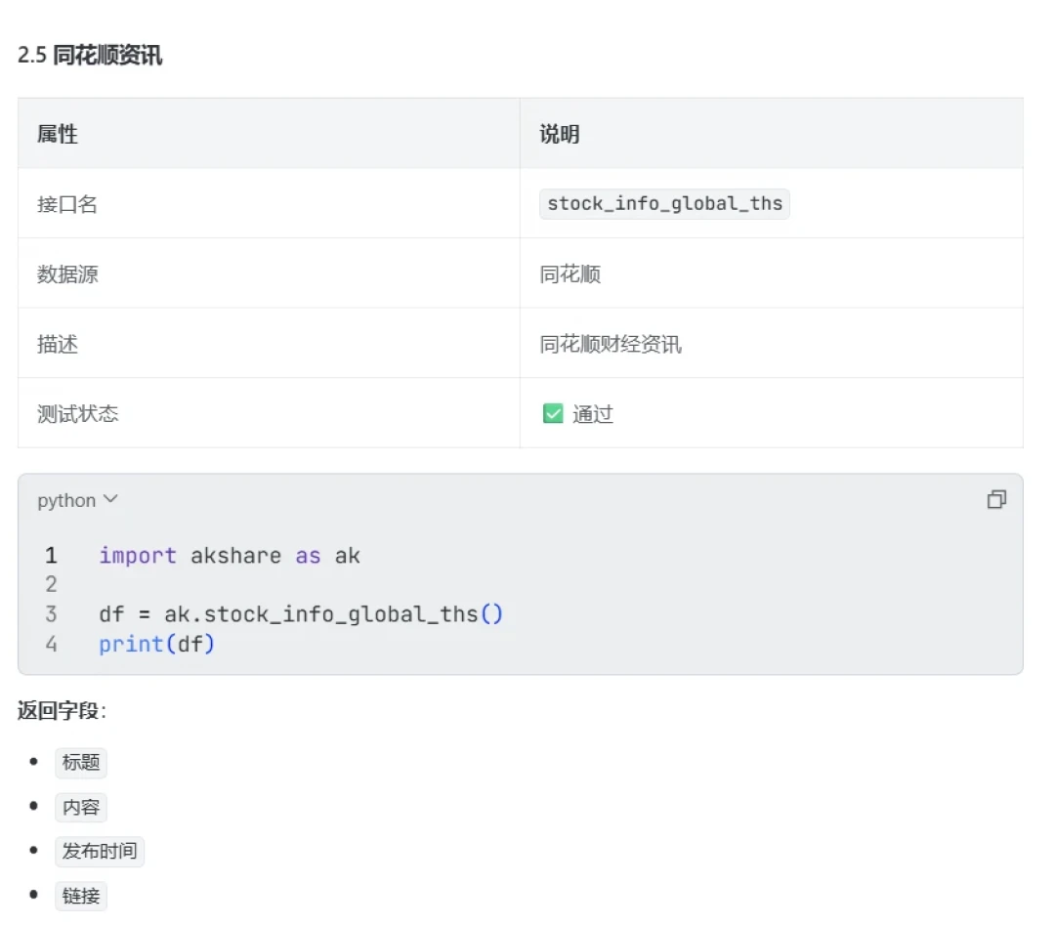
Task: Open the python language dropdown
Action: pyautogui.click(x=77, y=500)
